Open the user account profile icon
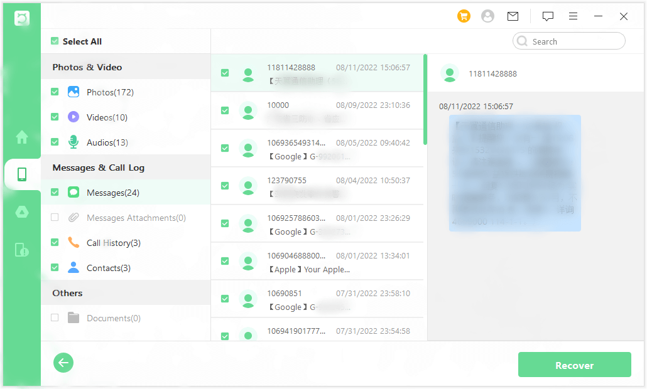 point(487,16)
